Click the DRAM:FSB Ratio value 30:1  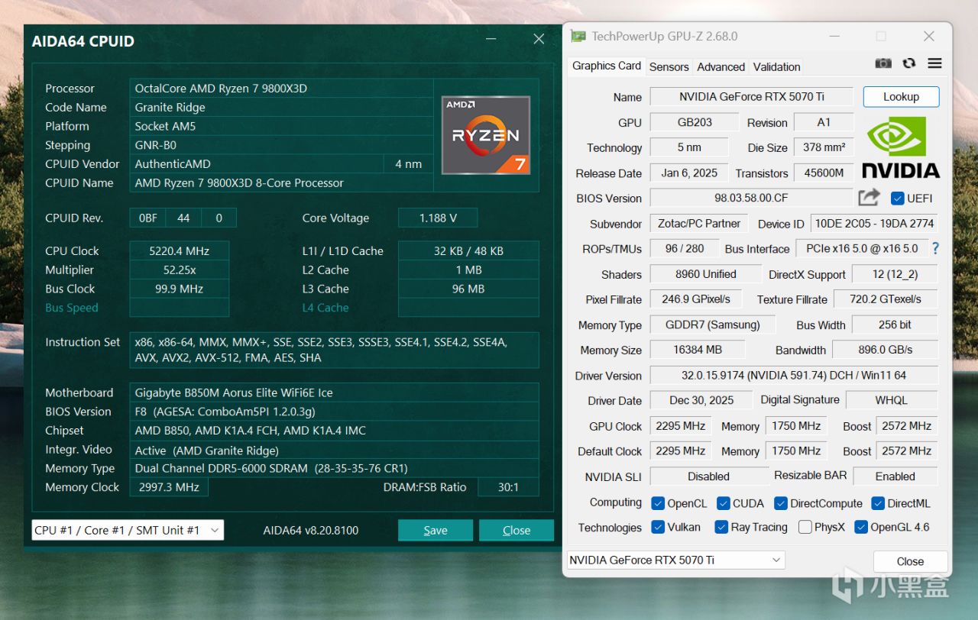tap(508, 487)
